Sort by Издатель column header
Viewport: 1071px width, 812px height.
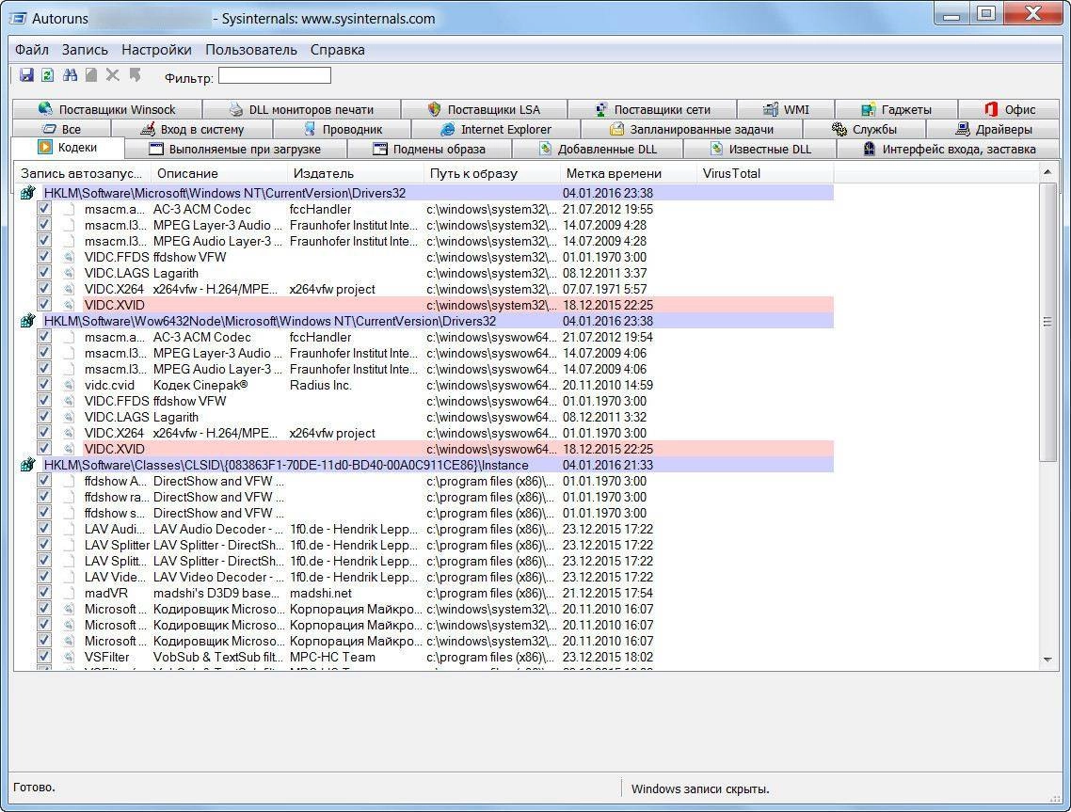[x=355, y=173]
